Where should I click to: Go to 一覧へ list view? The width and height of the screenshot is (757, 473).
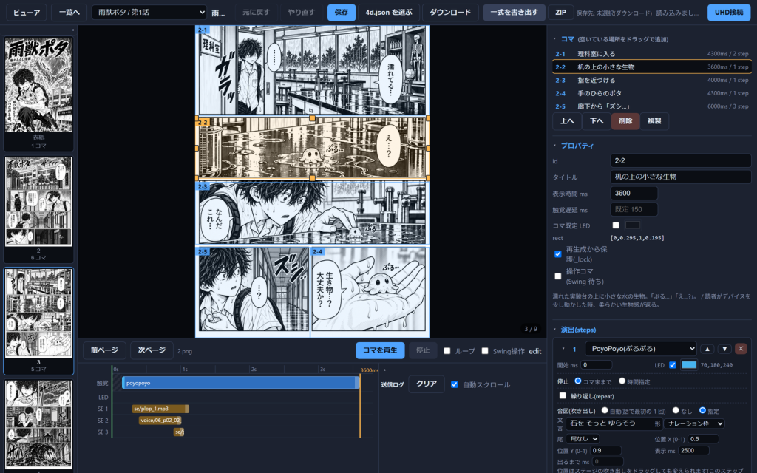pos(69,12)
